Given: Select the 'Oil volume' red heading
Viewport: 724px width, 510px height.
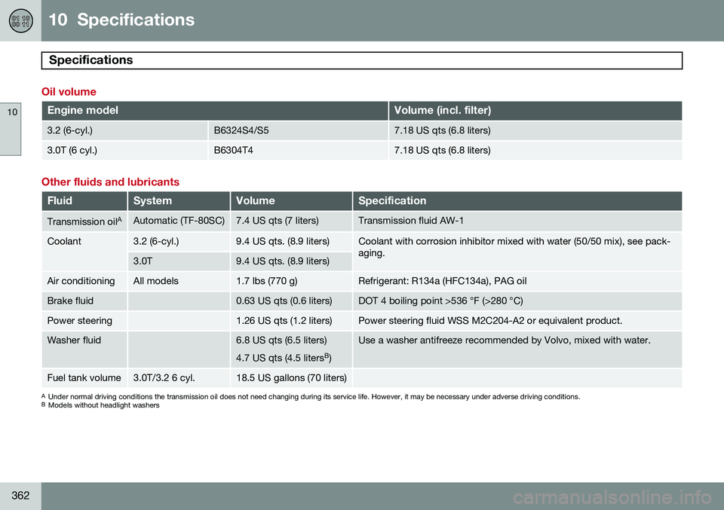Looking at the screenshot, I should (x=69, y=92).
